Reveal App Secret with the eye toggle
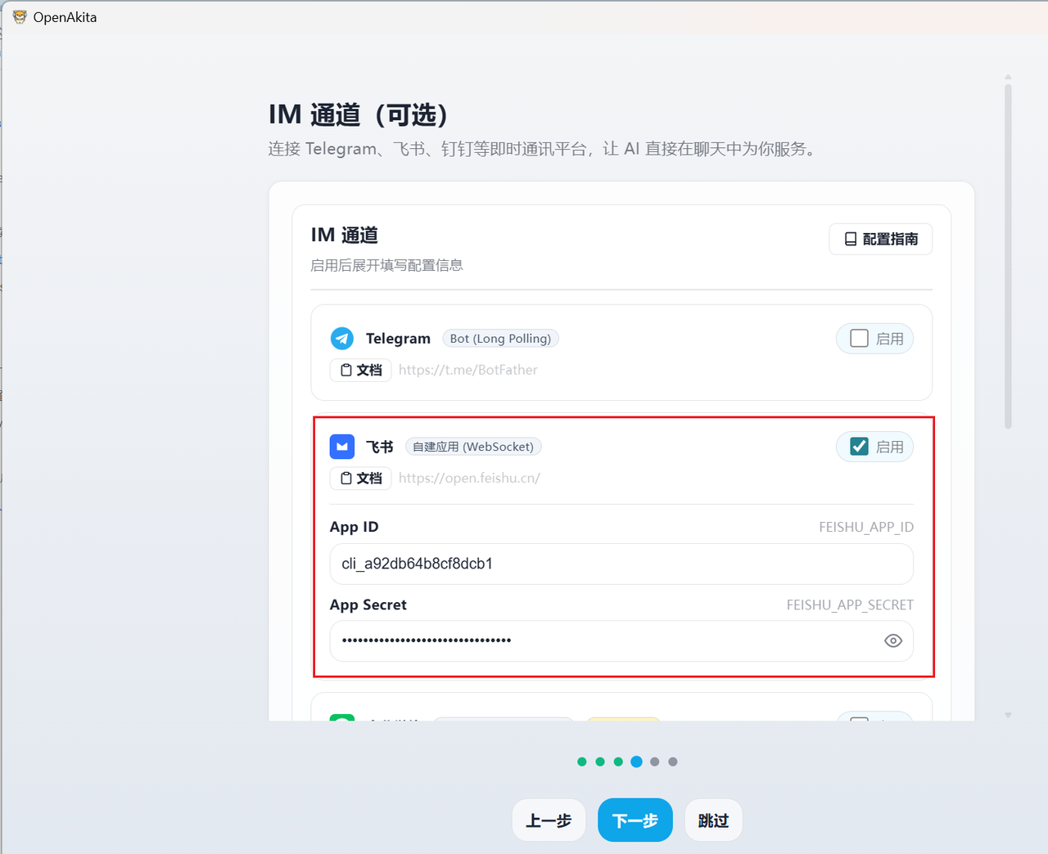The width and height of the screenshot is (1048, 854). (893, 640)
